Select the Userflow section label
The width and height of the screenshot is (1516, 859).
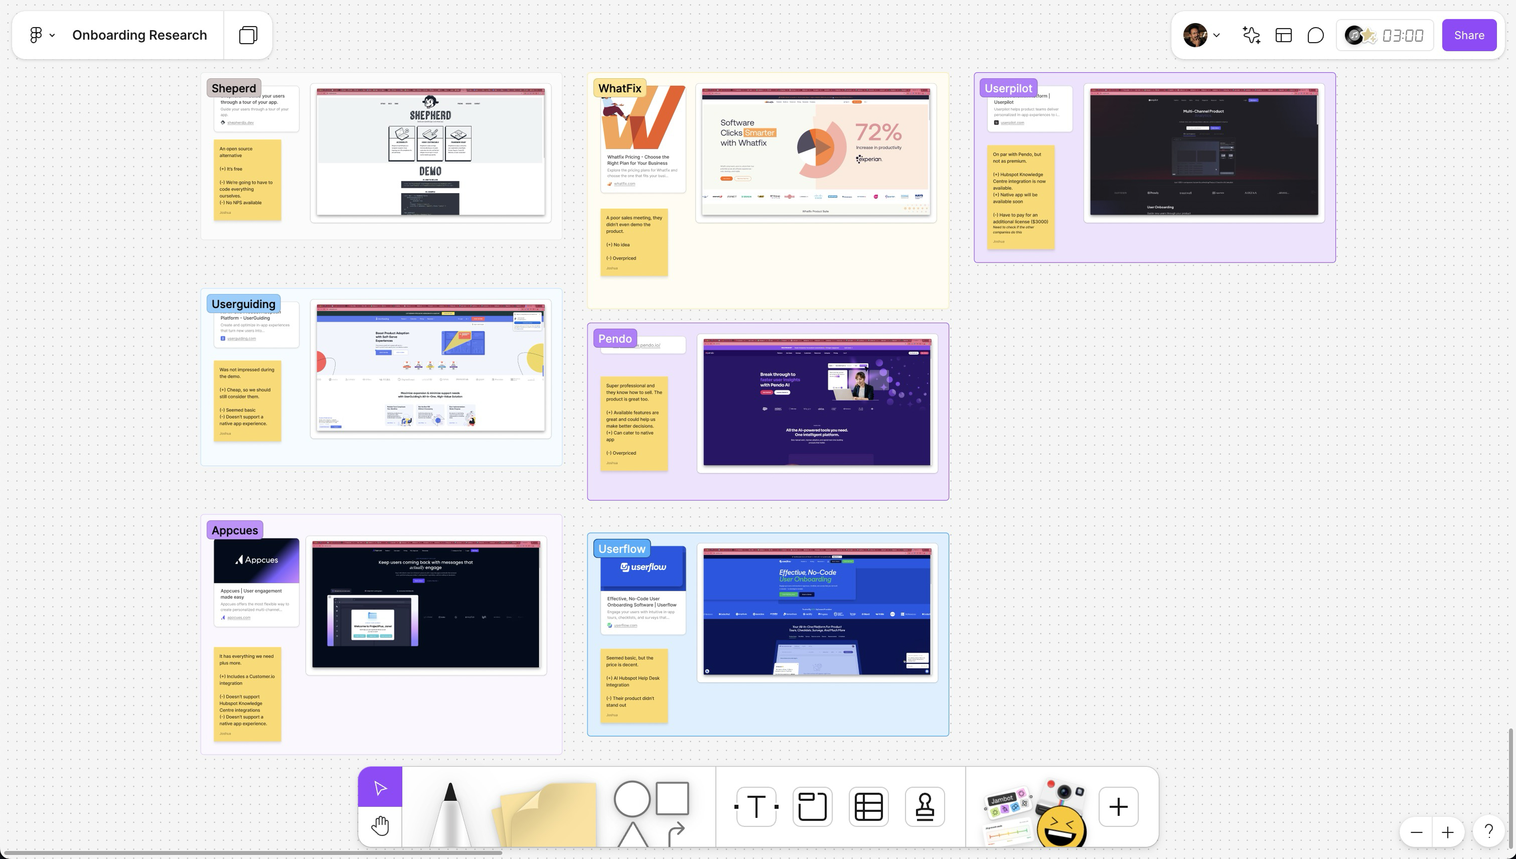point(622,549)
